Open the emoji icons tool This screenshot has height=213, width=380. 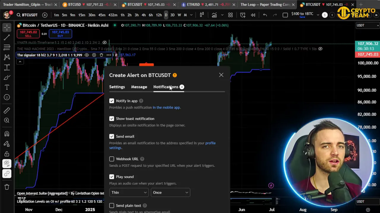point(7,97)
